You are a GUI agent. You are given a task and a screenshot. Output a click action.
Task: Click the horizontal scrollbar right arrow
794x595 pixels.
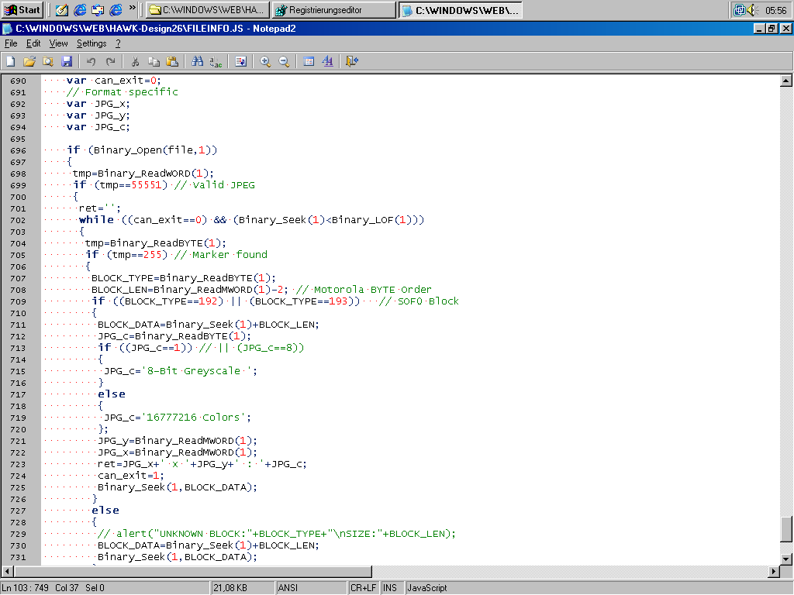pyautogui.click(x=773, y=571)
